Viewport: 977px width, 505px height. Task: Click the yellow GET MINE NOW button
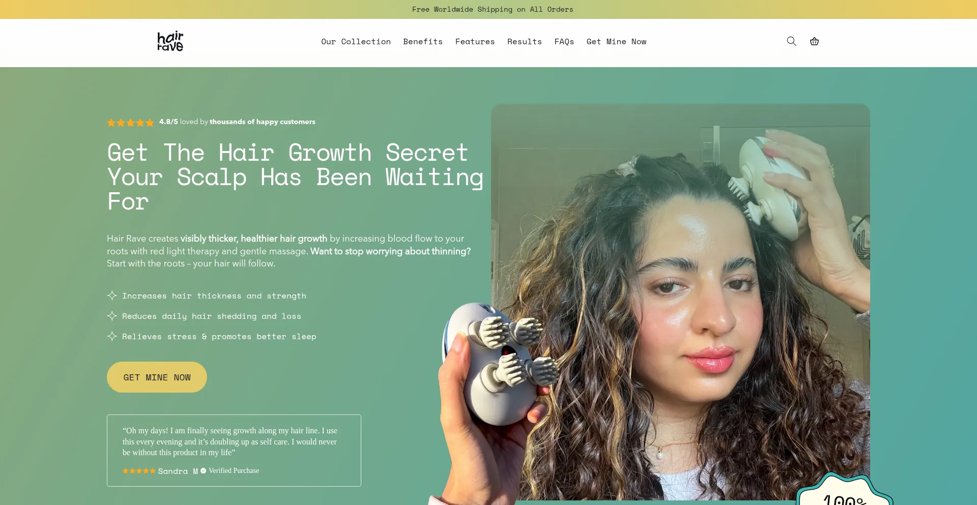point(157,377)
